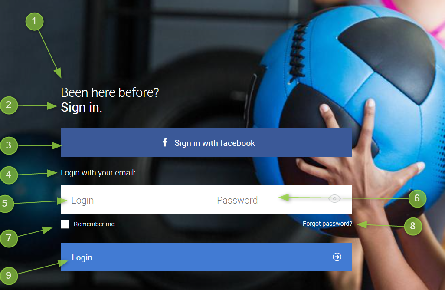Open the "Forgot password?" link
This screenshot has height=290, width=445.
[x=327, y=224]
